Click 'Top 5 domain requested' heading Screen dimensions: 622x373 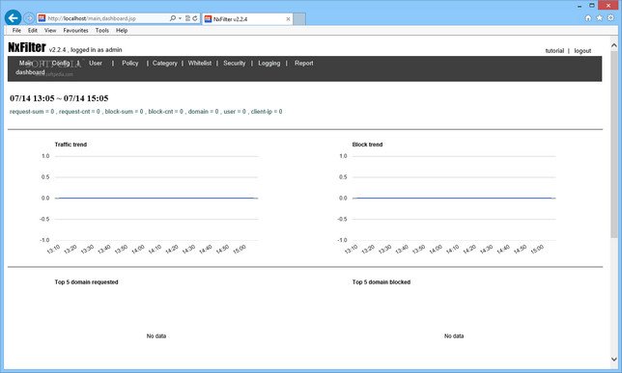click(87, 282)
